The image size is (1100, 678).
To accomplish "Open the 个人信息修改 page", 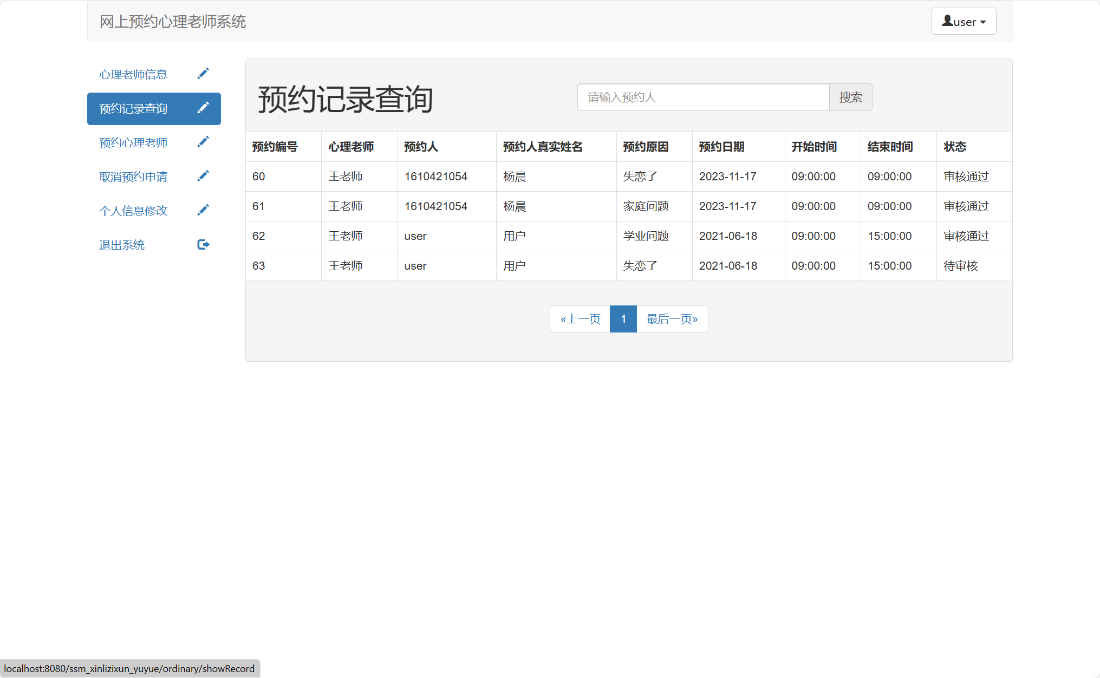I will click(x=133, y=210).
